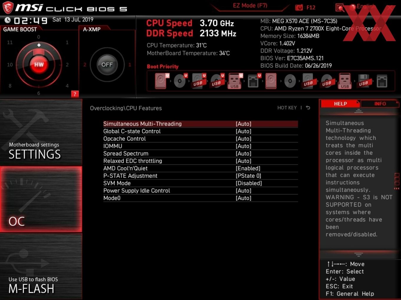Select the UEFI USB key boot icon with U badge
This screenshot has width=401, height=300.
coord(235,81)
